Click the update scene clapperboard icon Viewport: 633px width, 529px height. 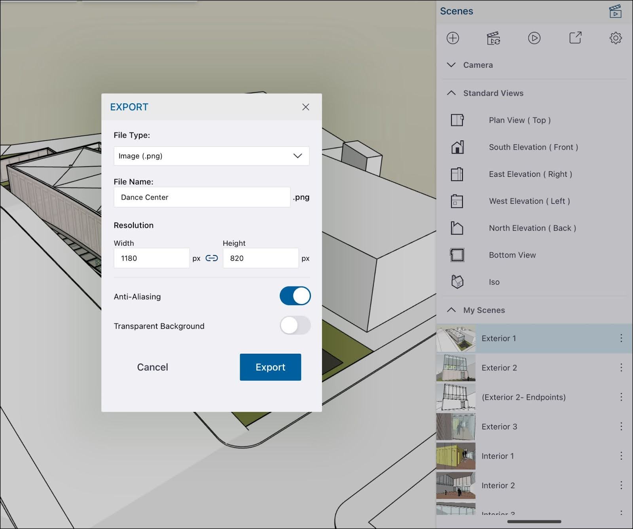493,38
